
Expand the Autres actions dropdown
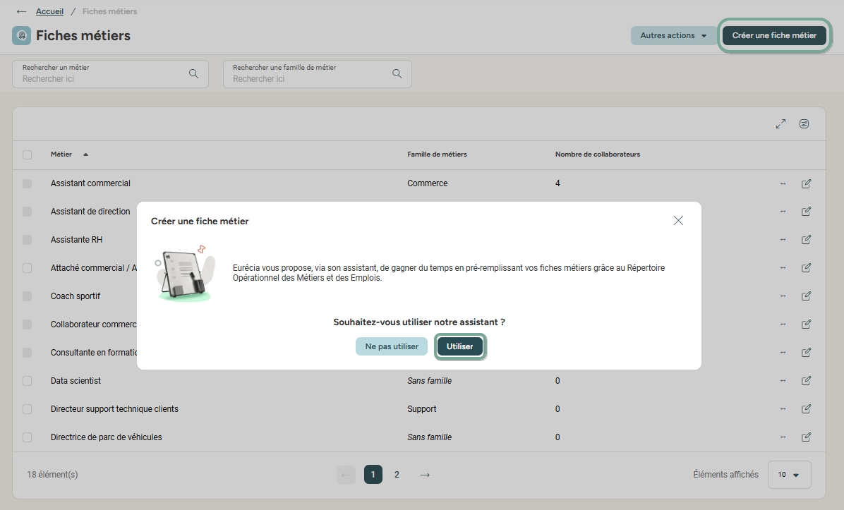673,35
